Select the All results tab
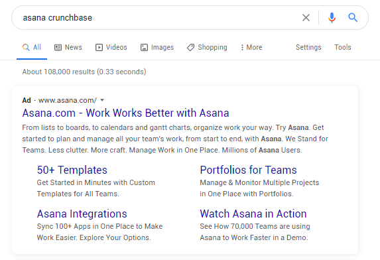 (x=32, y=47)
